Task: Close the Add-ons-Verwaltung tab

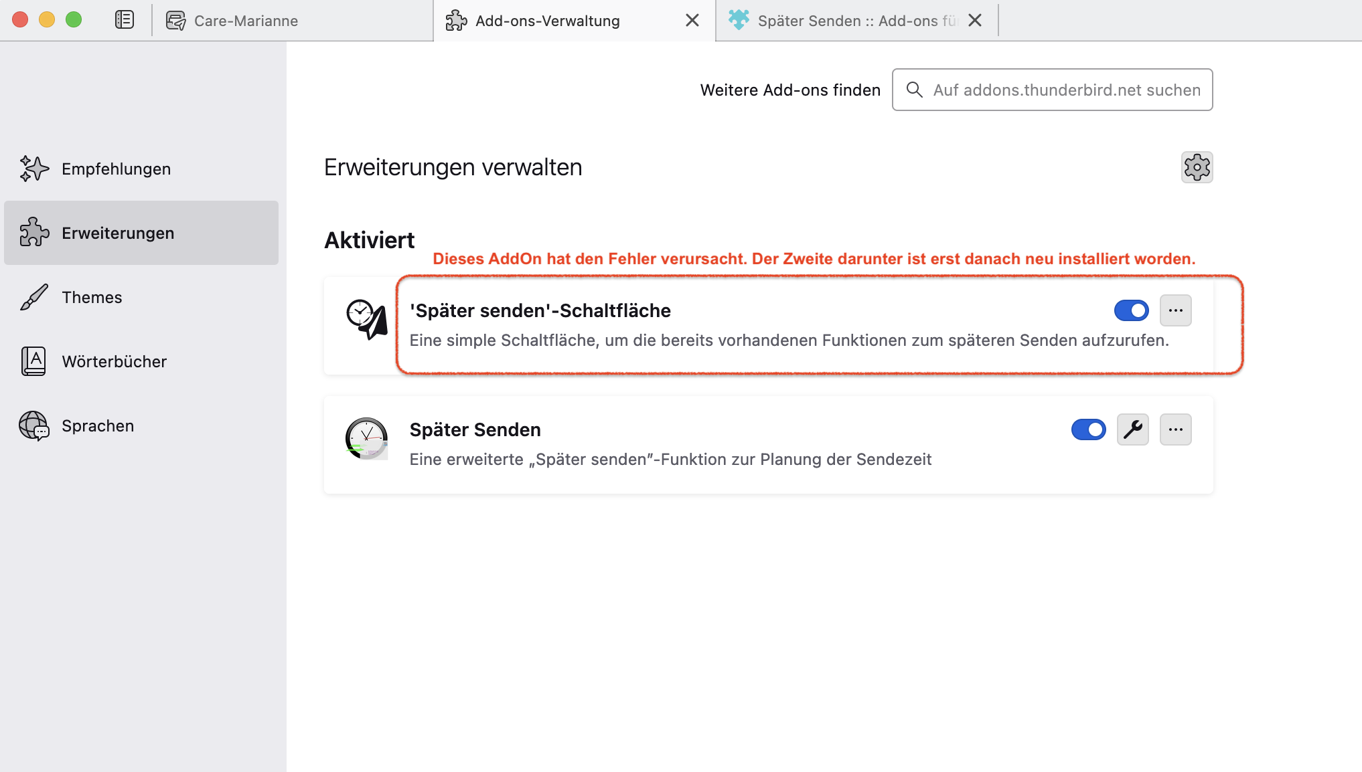Action: pyautogui.click(x=692, y=21)
